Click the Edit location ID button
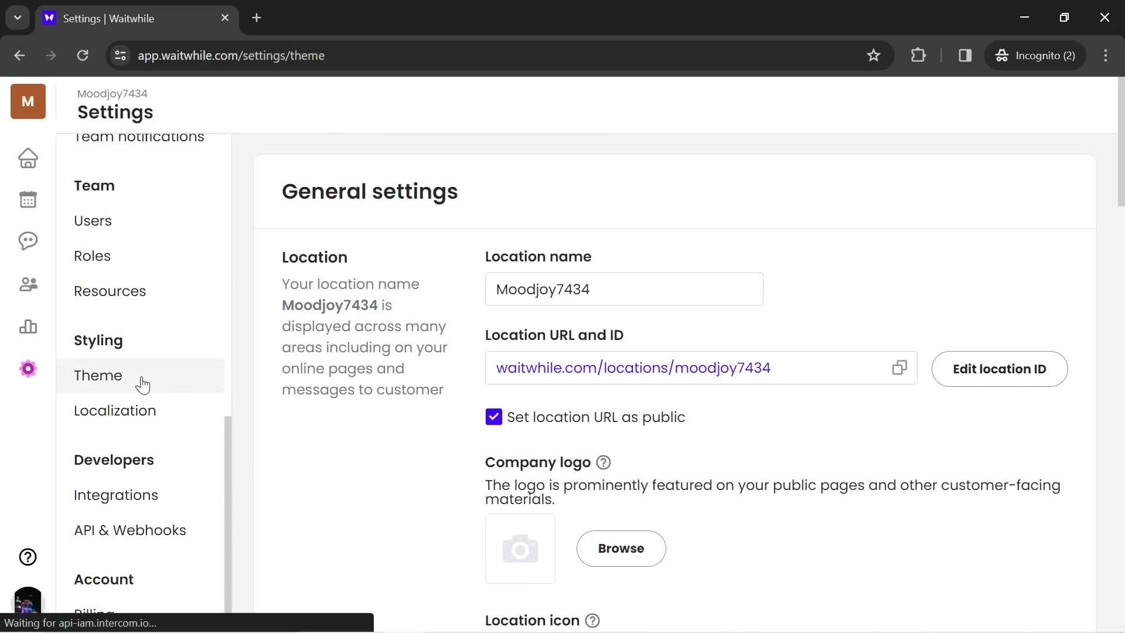Viewport: 1125px width, 633px height. (x=999, y=369)
